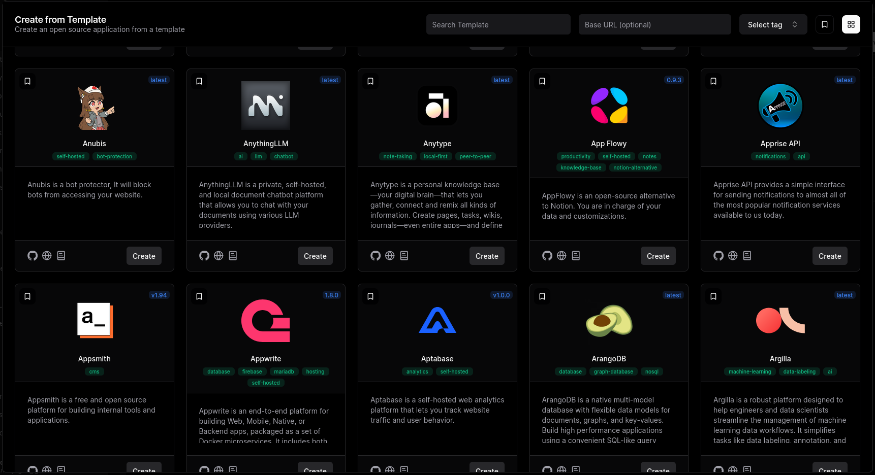Screen dimensions: 875x475
Task: Open App Flowy documentation icon
Action: click(x=576, y=256)
